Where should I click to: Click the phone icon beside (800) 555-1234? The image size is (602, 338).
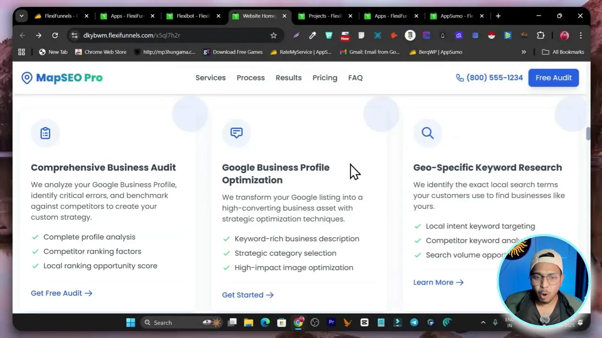[460, 77]
